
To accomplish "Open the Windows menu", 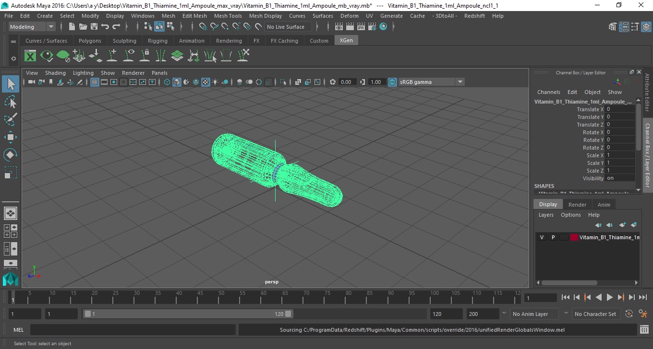I will coord(143,16).
